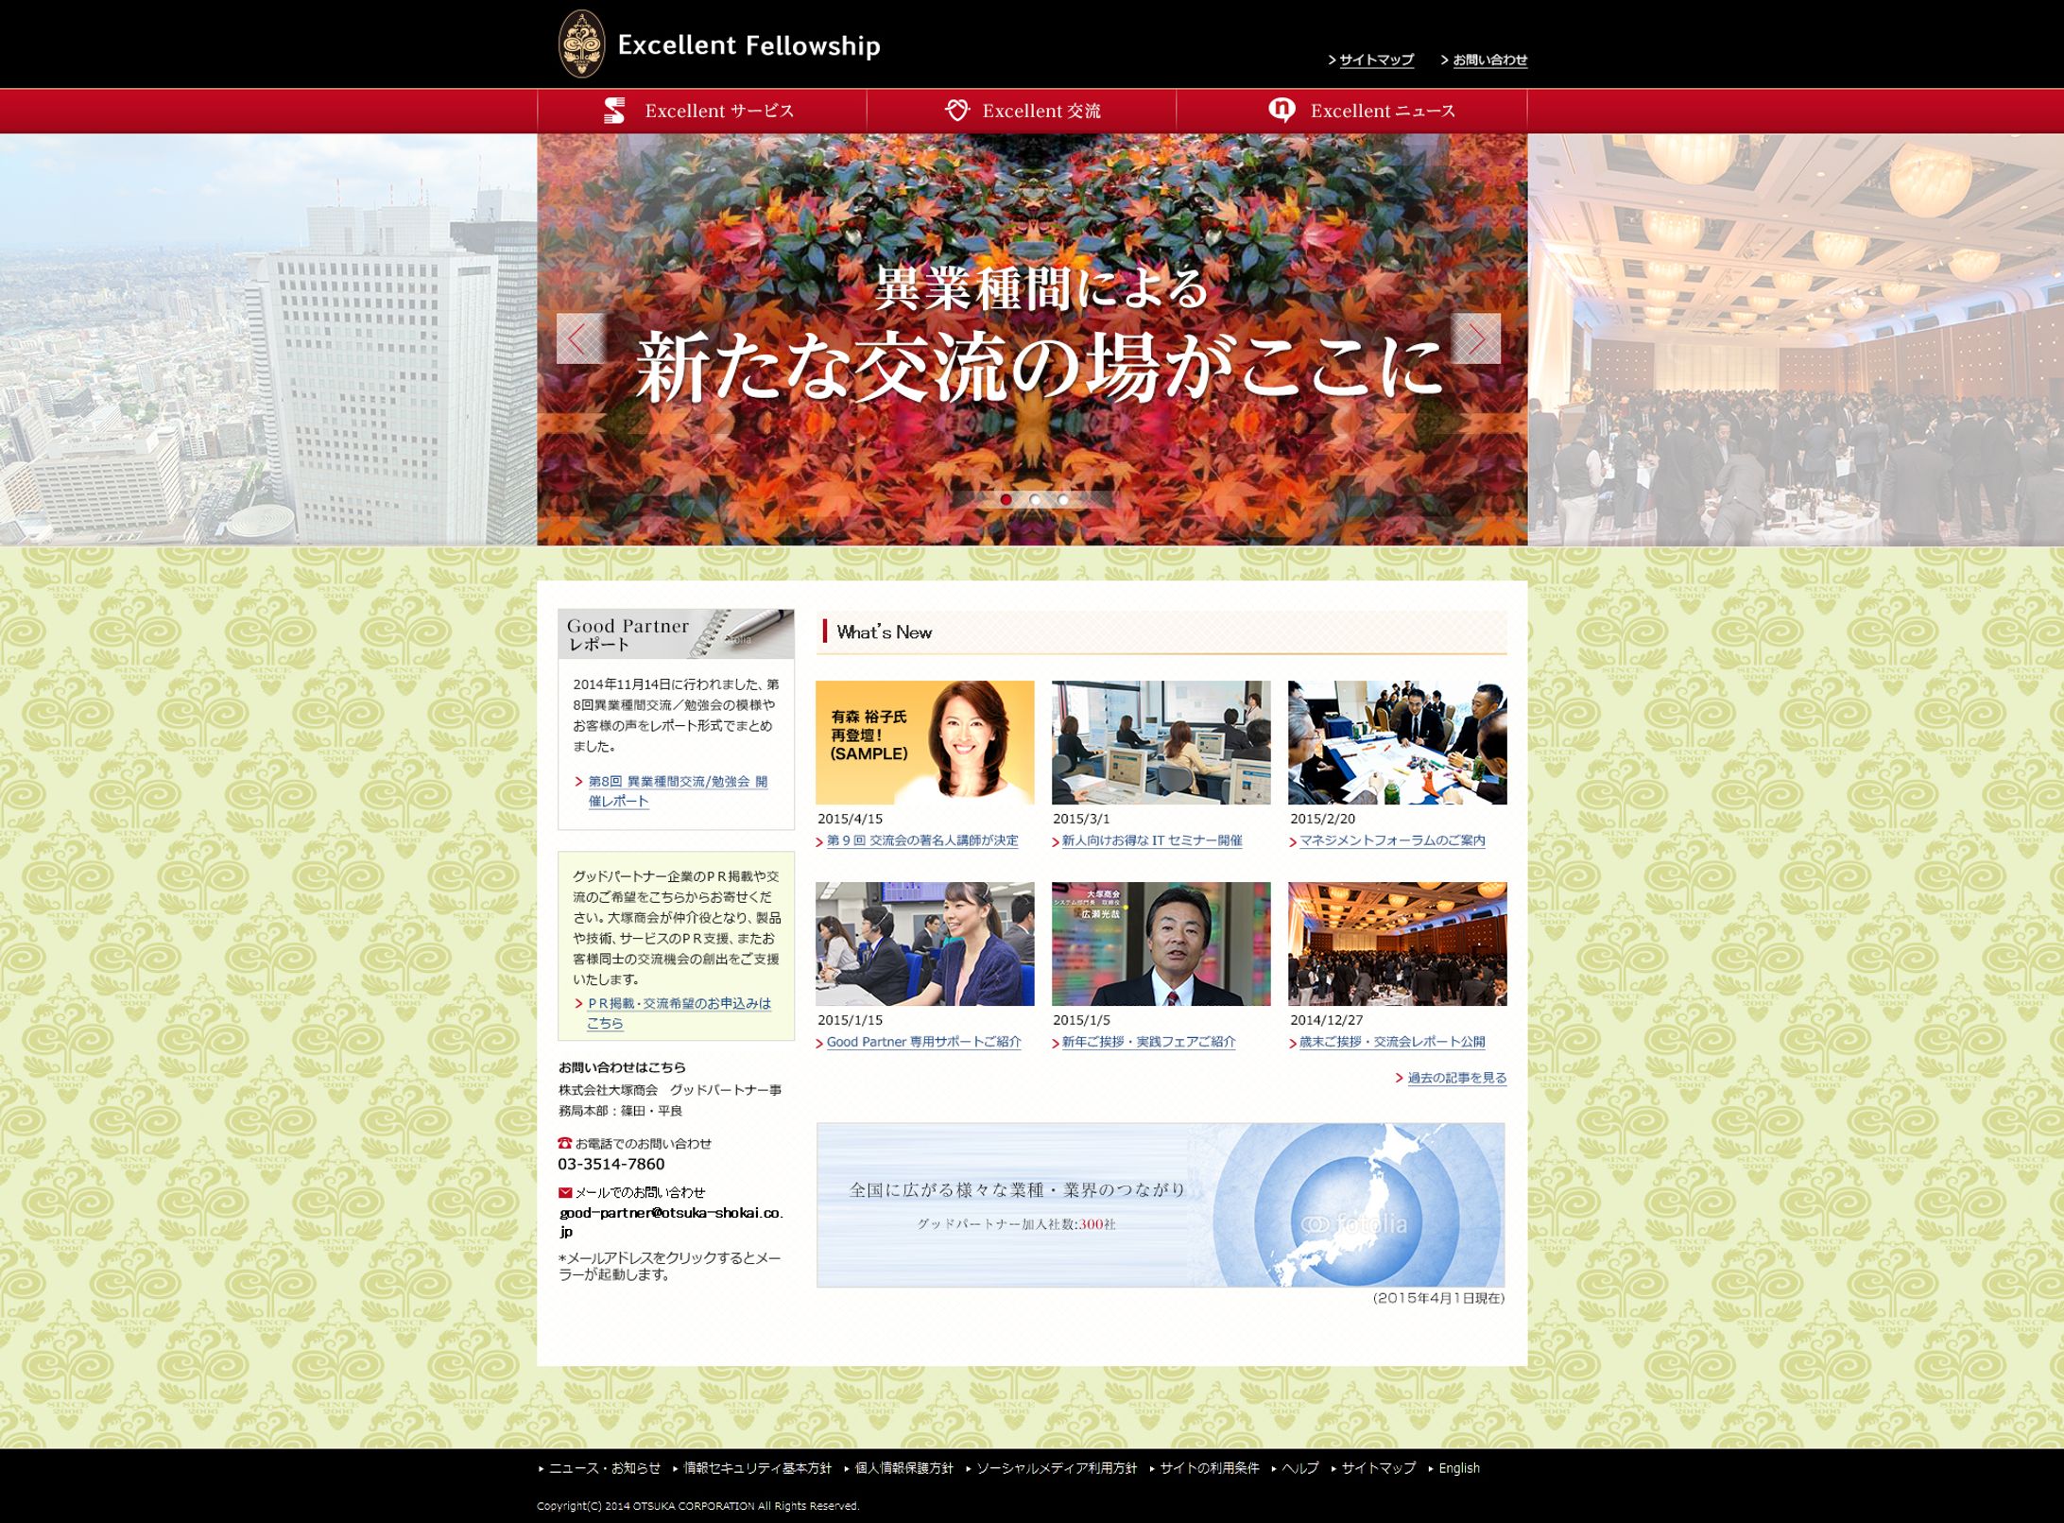Click the Excellent Fellowship crest logo

point(581,43)
